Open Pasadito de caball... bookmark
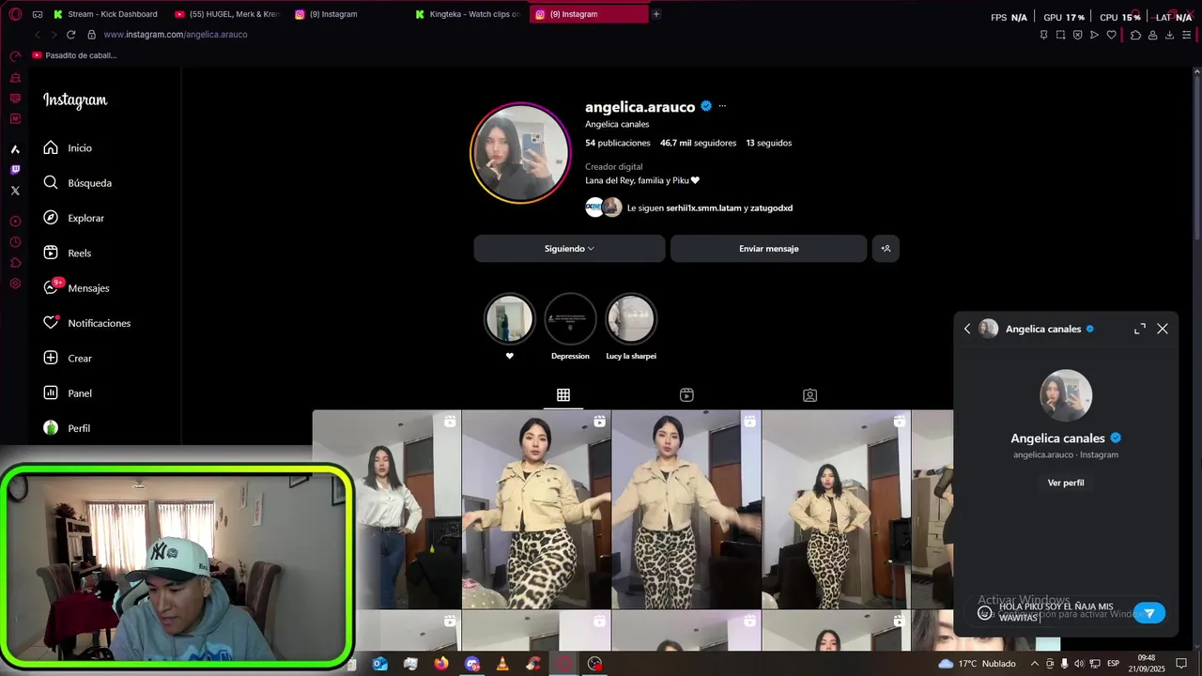This screenshot has height=676, width=1202. (x=75, y=55)
